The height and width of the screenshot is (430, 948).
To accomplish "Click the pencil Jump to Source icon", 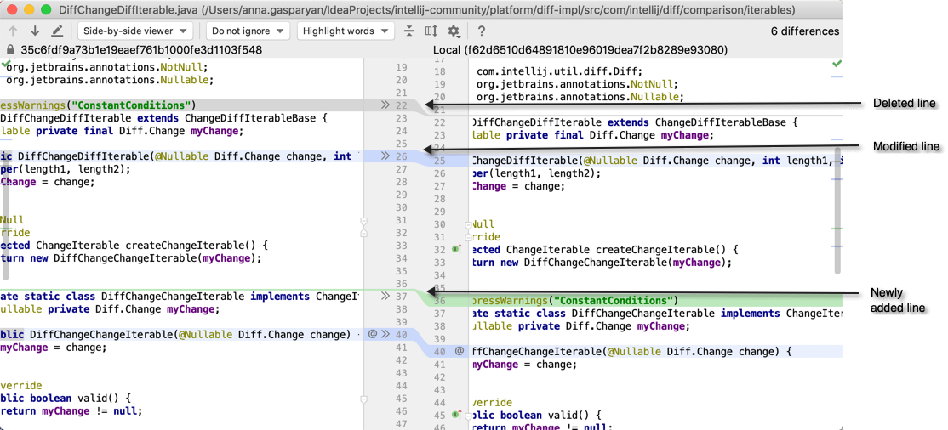I will (x=57, y=31).
